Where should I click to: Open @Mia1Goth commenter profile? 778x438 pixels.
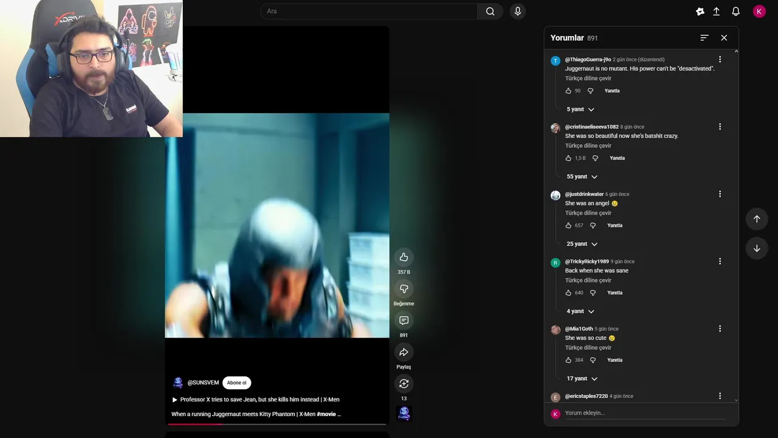(579, 328)
